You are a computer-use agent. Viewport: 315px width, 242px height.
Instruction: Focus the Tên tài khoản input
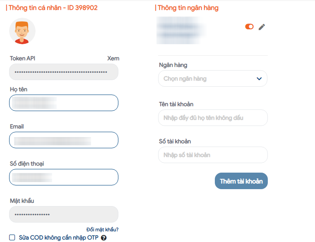[213, 118]
